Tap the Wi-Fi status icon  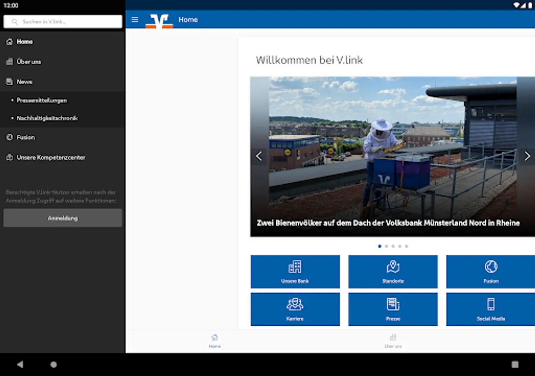tap(516, 5)
